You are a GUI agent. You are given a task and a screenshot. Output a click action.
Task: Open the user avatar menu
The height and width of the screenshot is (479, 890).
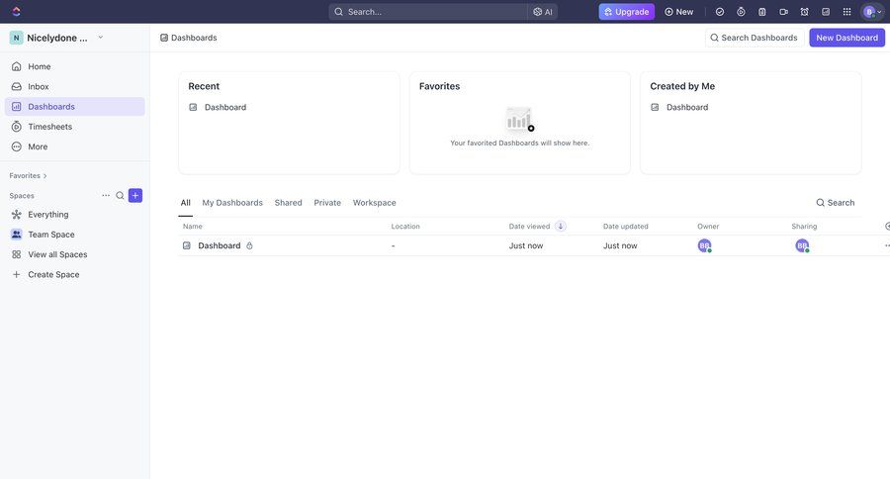coord(872,11)
